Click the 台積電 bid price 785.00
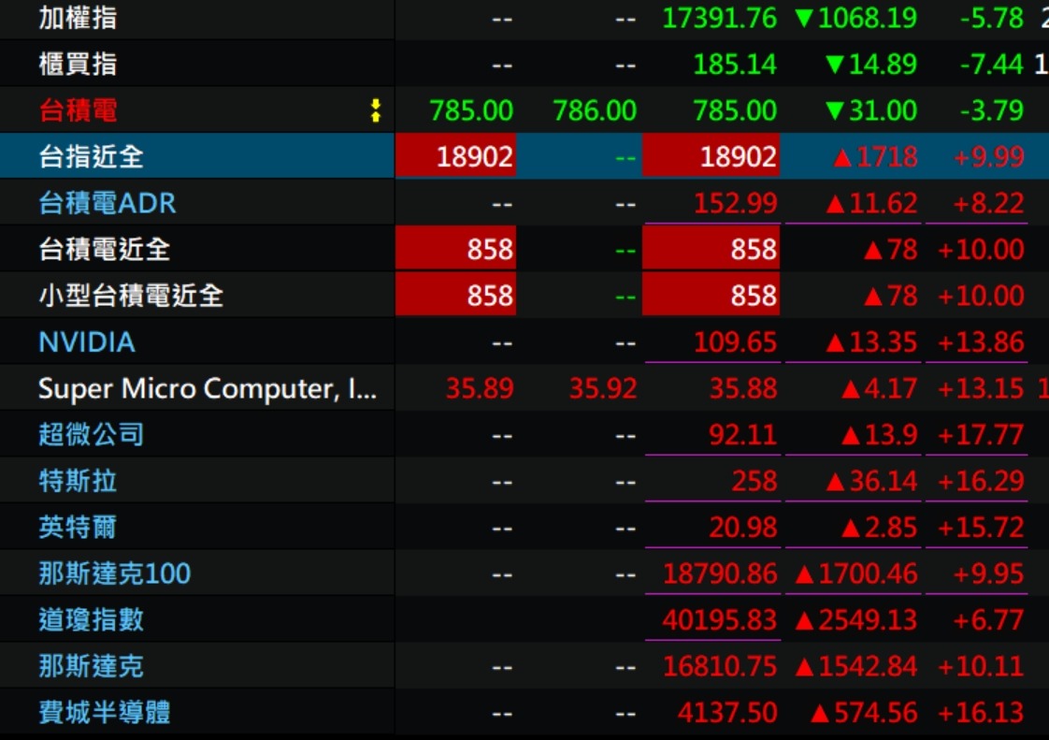Image resolution: width=1049 pixels, height=740 pixels. tap(471, 110)
